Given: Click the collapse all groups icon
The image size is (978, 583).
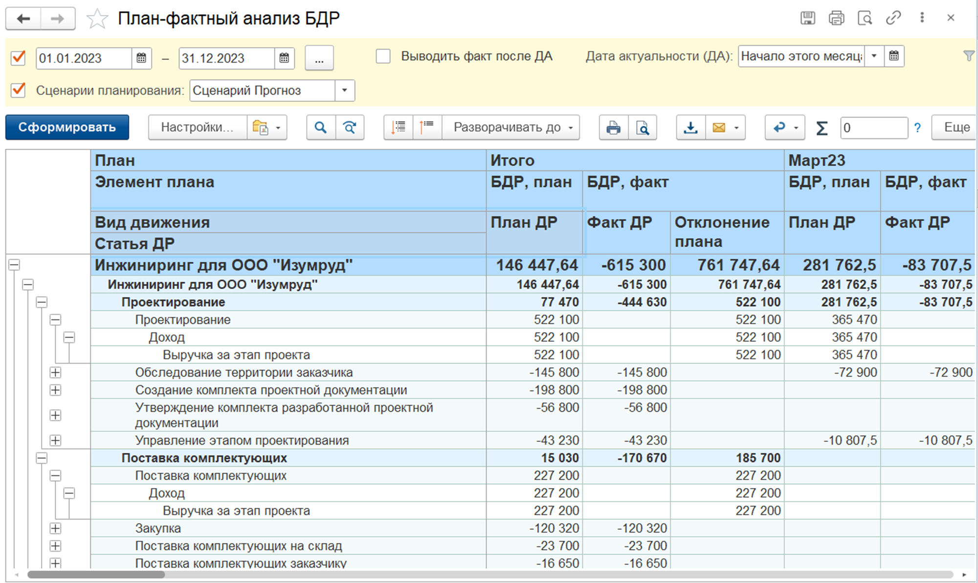Looking at the screenshot, I should (x=427, y=128).
